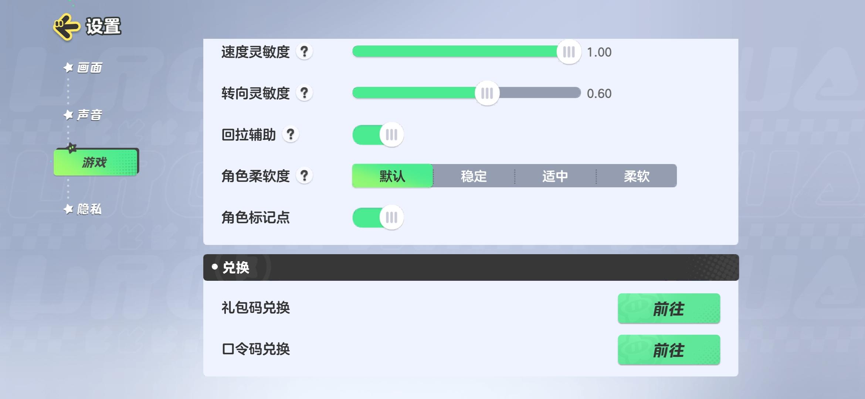Show the 回拉辅助 help tooltip
Screen dimensions: 865x399
click(x=291, y=134)
